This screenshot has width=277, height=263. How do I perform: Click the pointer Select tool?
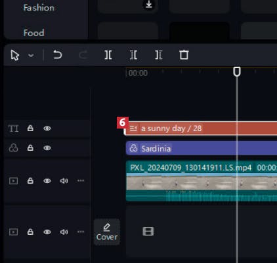coord(15,55)
